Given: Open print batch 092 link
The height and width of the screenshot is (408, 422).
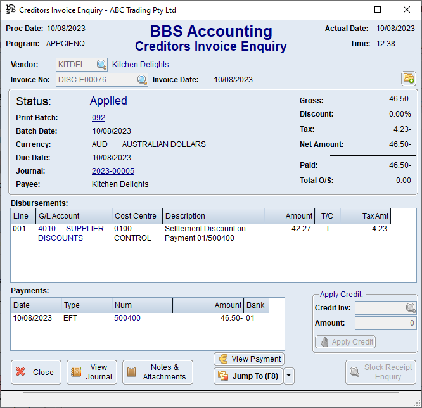Looking at the screenshot, I should [98, 118].
